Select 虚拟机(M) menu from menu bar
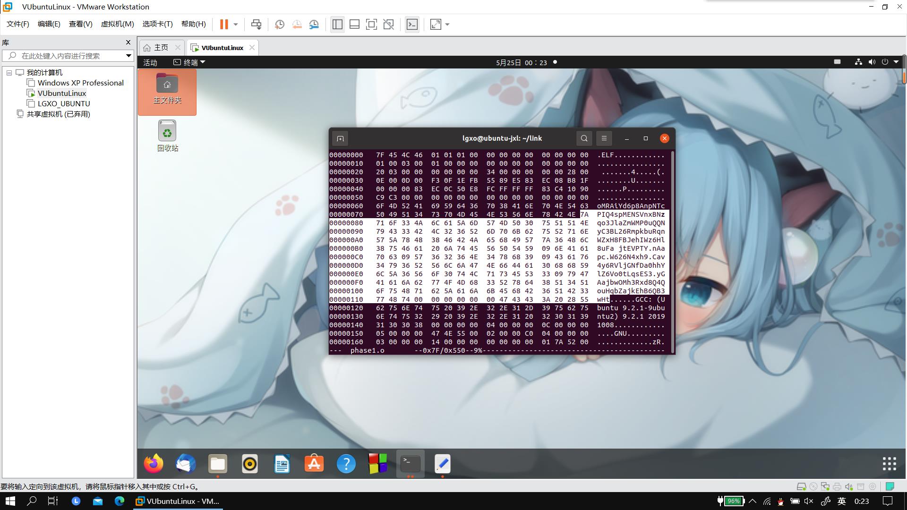Screen dimensions: 907x510 (x=117, y=24)
